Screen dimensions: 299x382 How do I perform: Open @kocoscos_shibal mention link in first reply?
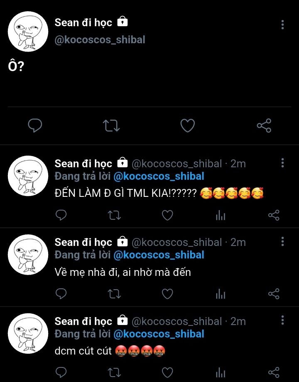[x=159, y=176]
